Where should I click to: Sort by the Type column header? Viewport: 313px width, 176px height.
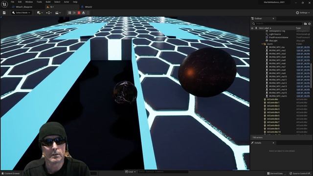(x=298, y=28)
